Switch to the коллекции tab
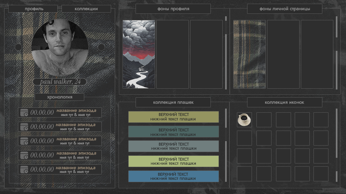Screen dimensions: 346x194 (86, 9)
